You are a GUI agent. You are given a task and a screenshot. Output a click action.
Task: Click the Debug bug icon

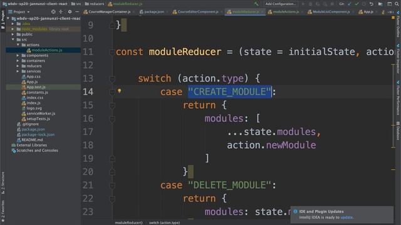[311, 4]
